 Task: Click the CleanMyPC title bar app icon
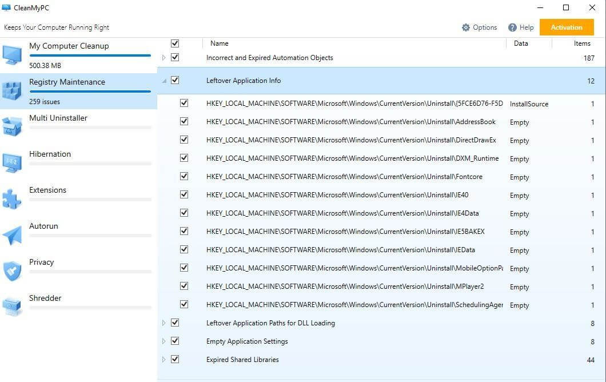pos(6,8)
